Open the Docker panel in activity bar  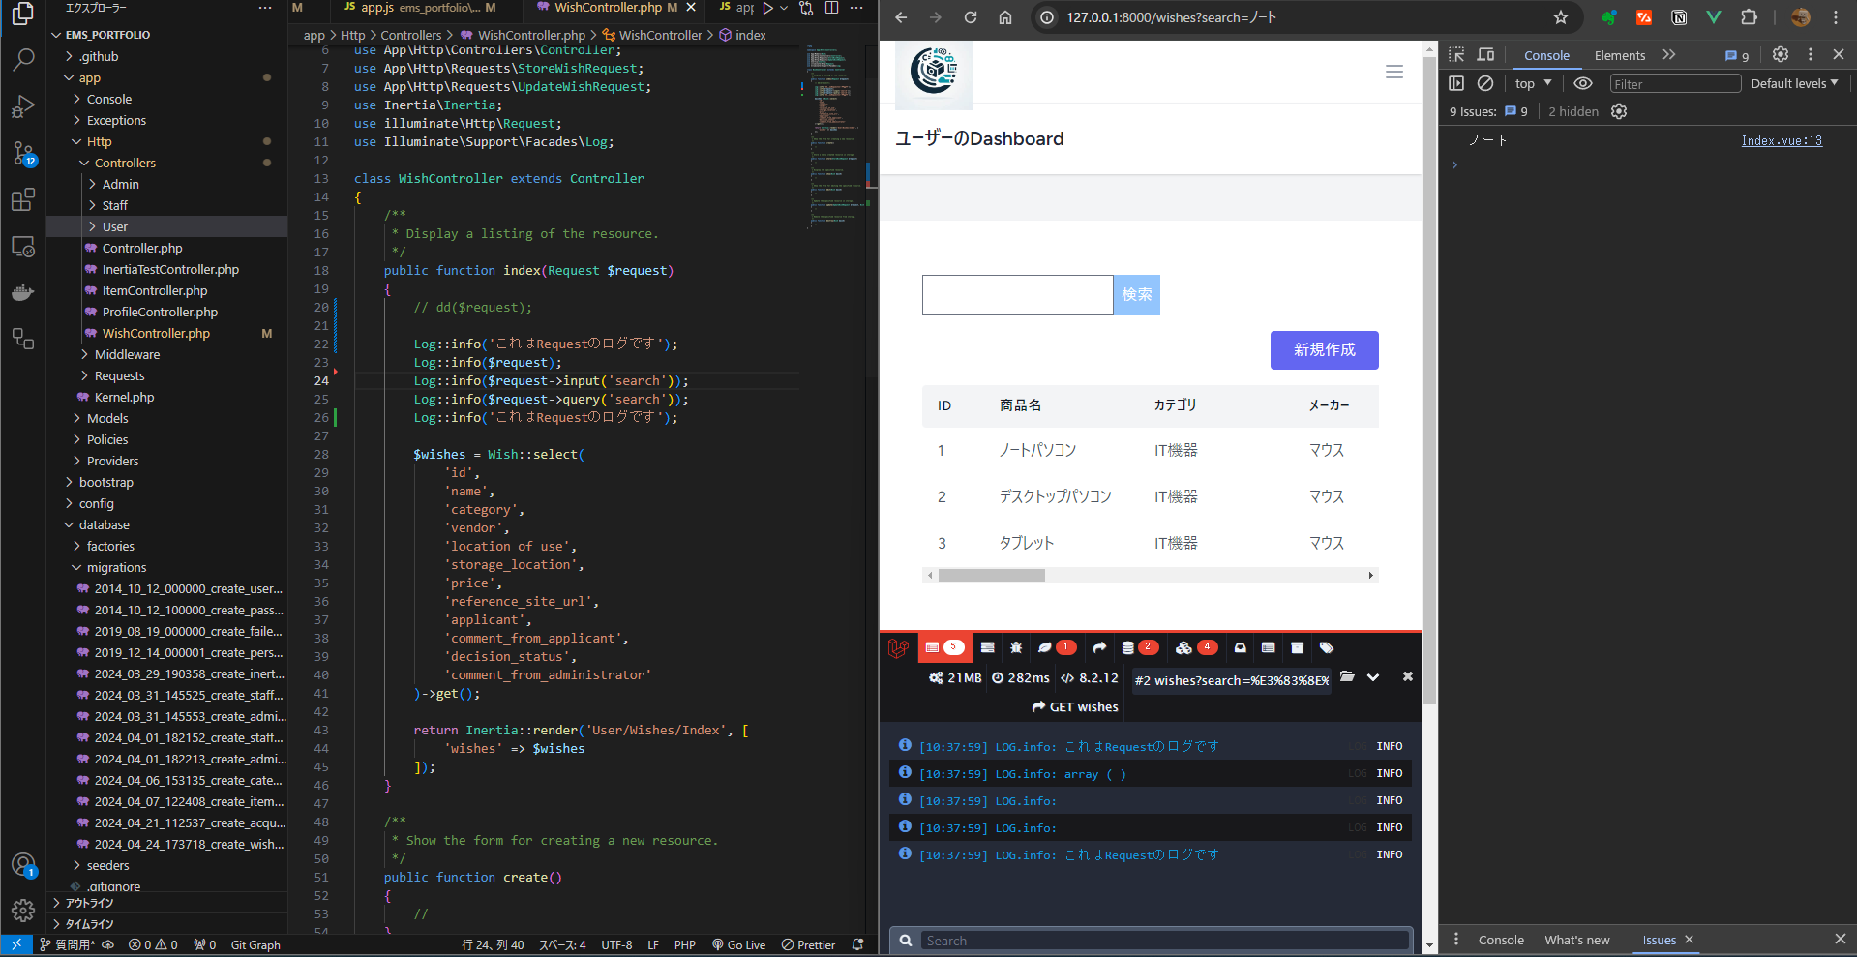22,292
